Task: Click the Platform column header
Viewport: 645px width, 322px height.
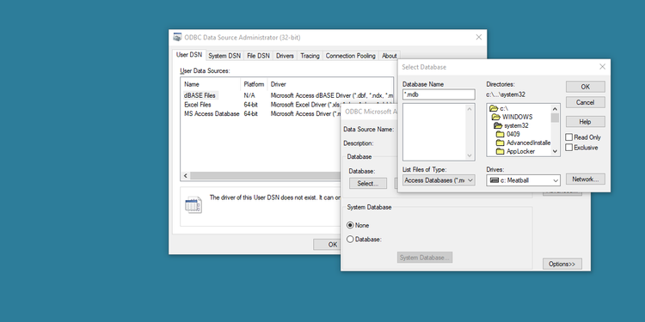Action: (x=254, y=84)
